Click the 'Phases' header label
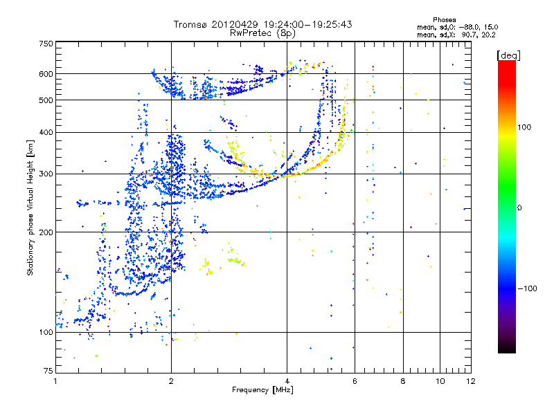The width and height of the screenshot is (554, 415). click(444, 20)
